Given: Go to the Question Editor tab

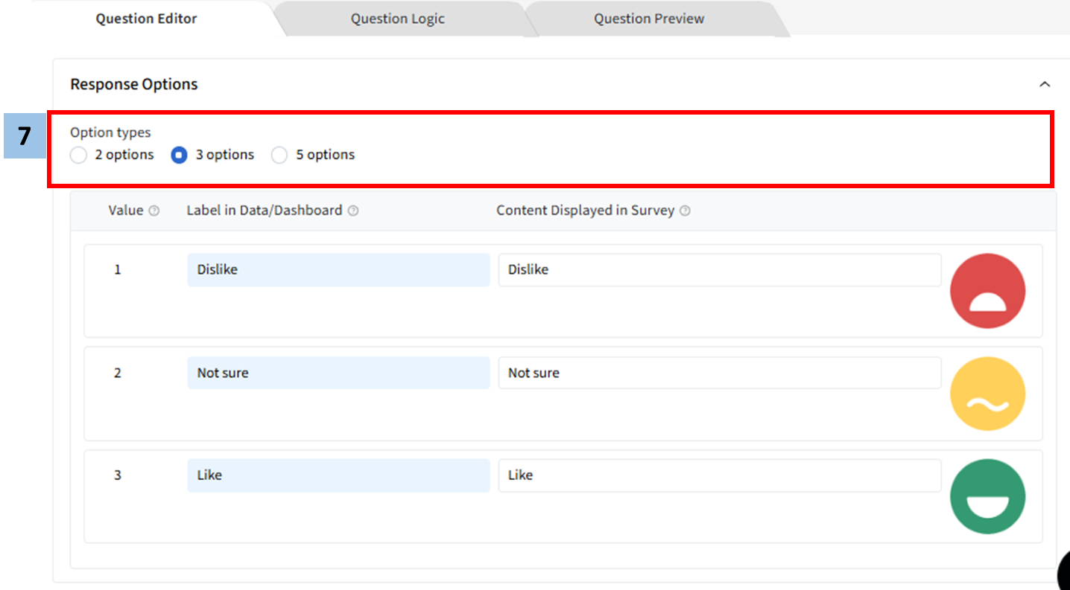Looking at the screenshot, I should 146,19.
